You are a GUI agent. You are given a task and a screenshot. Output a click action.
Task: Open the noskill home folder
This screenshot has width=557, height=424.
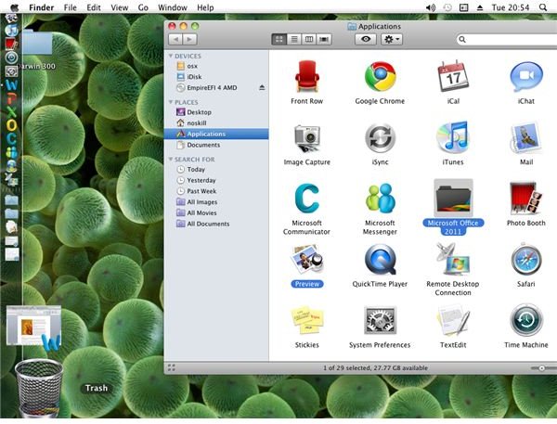tap(216, 122)
